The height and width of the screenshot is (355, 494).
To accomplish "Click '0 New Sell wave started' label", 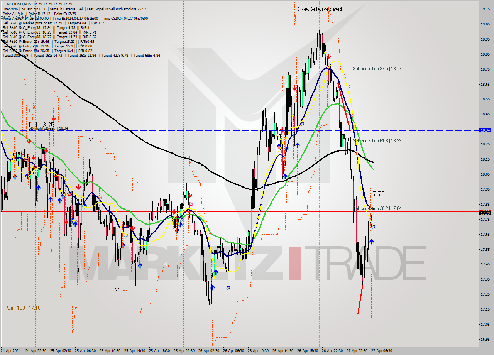I will pyautogui.click(x=319, y=9).
